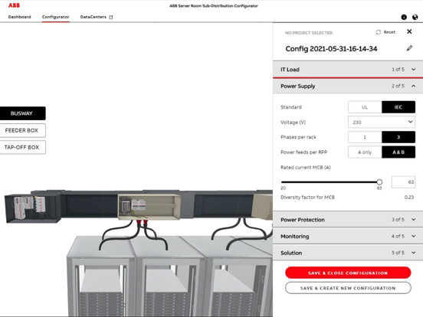423x317 pixels.
Task: Expand the Monitoring section
Action: coord(348,236)
